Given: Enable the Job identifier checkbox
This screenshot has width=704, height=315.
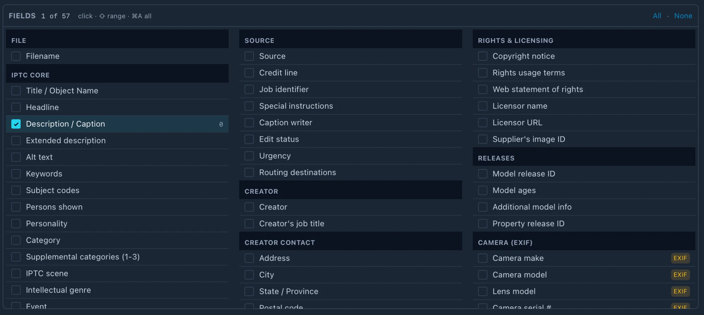Looking at the screenshot, I should (249, 89).
